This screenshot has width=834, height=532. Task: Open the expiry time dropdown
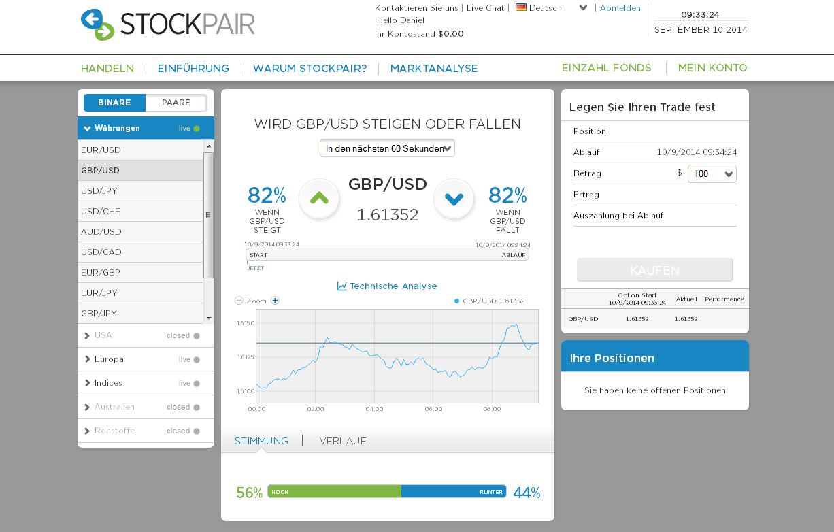[x=387, y=148]
